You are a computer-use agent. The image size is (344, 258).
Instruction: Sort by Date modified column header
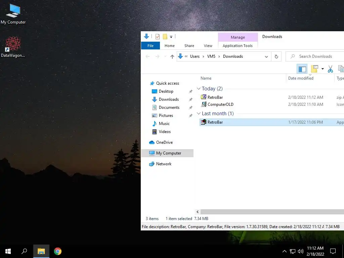(301, 78)
